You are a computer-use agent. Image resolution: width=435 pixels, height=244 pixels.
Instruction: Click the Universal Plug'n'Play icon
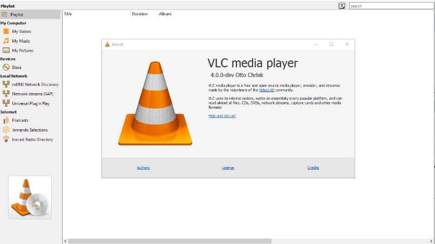(6, 103)
